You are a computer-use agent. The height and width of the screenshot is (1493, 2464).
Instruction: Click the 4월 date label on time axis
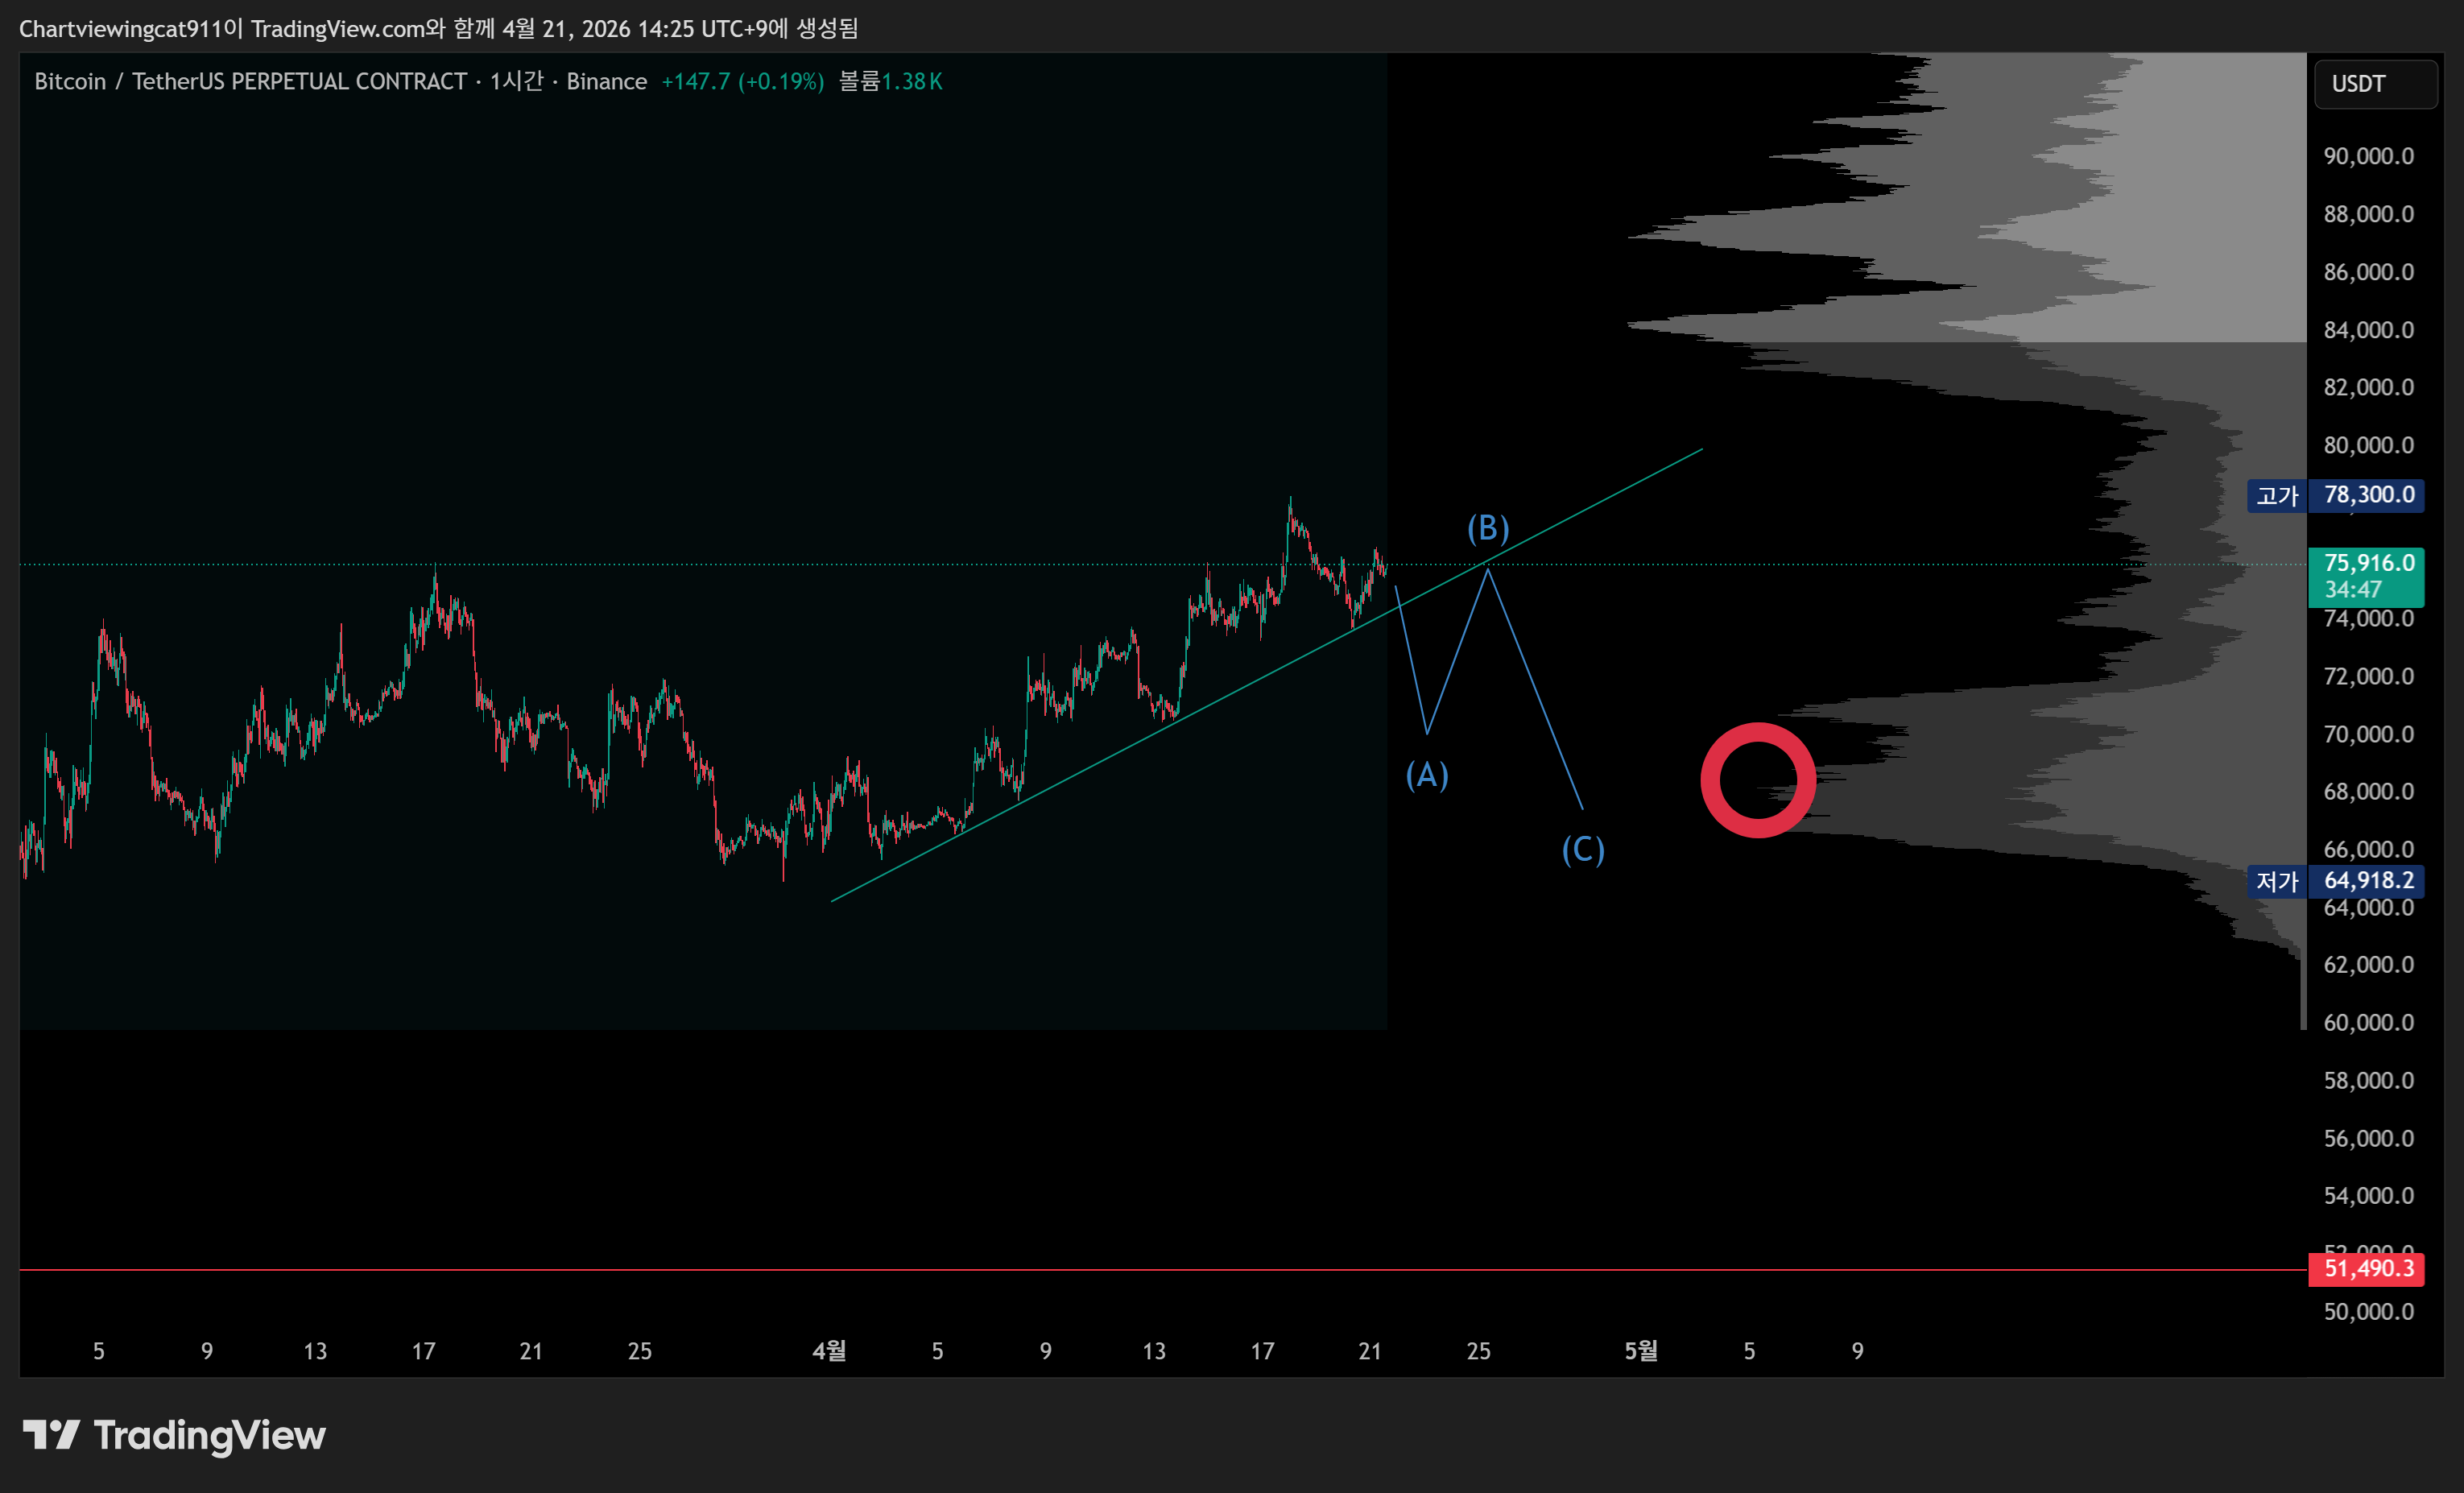(829, 1351)
